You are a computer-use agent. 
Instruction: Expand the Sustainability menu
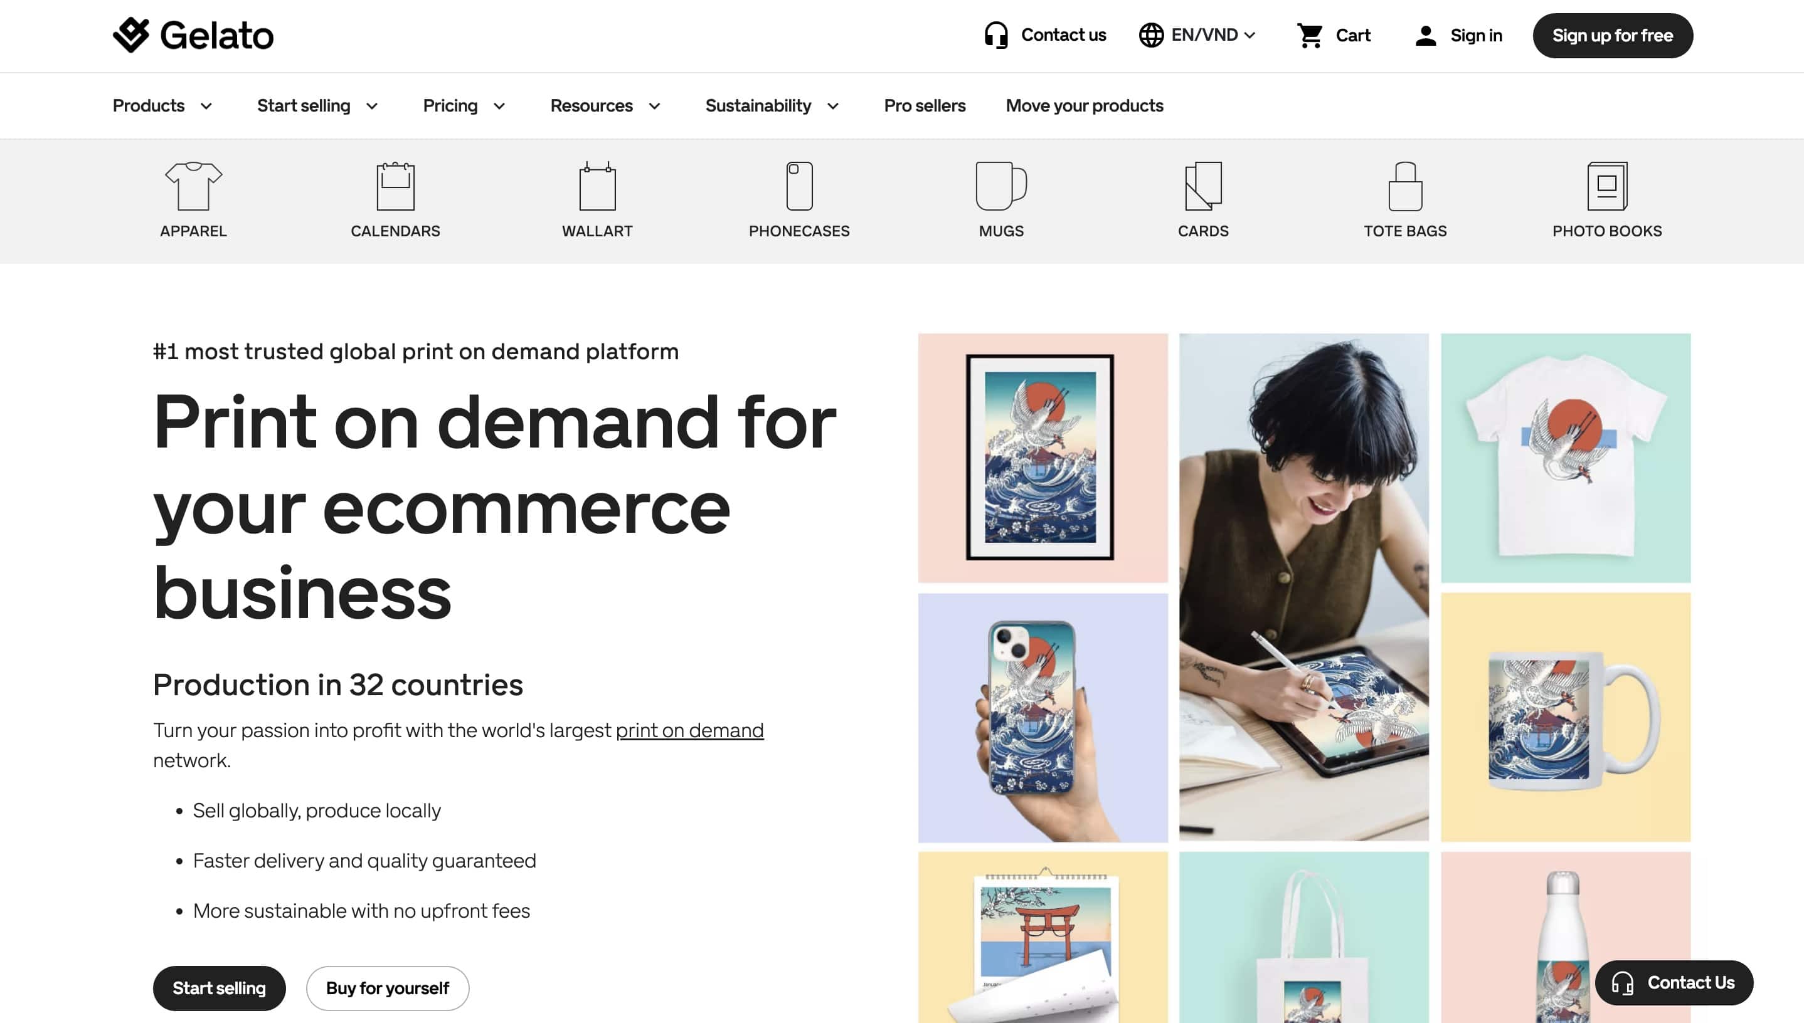[772, 105]
